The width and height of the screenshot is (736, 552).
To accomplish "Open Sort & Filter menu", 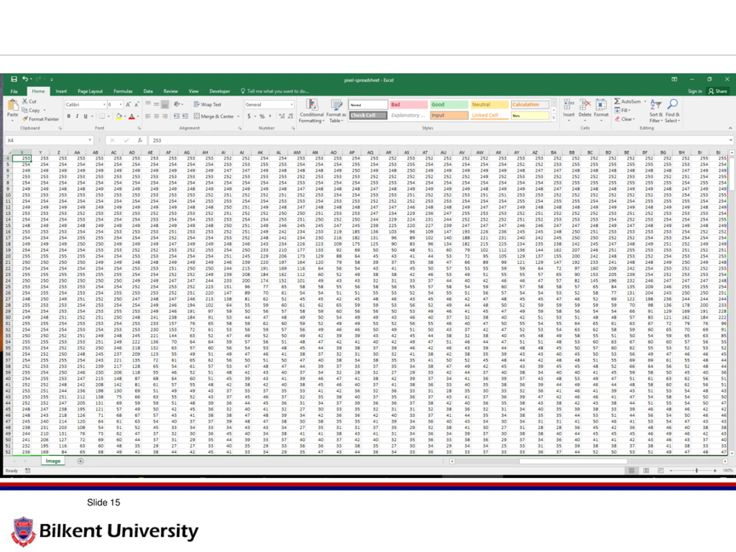I will [x=656, y=111].
